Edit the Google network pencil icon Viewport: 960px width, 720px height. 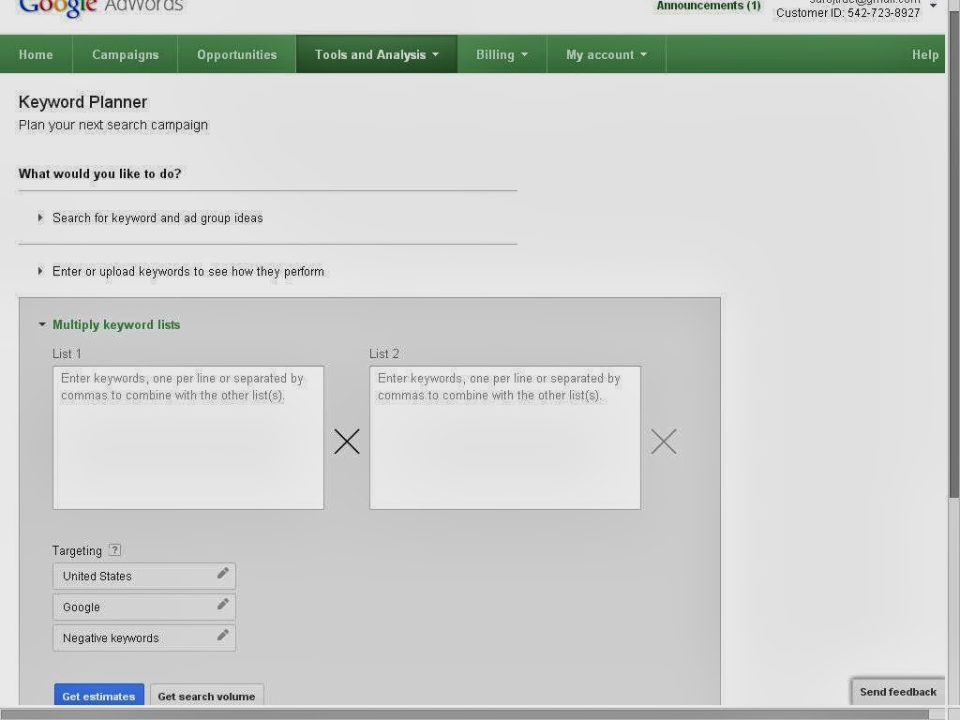[x=223, y=605]
